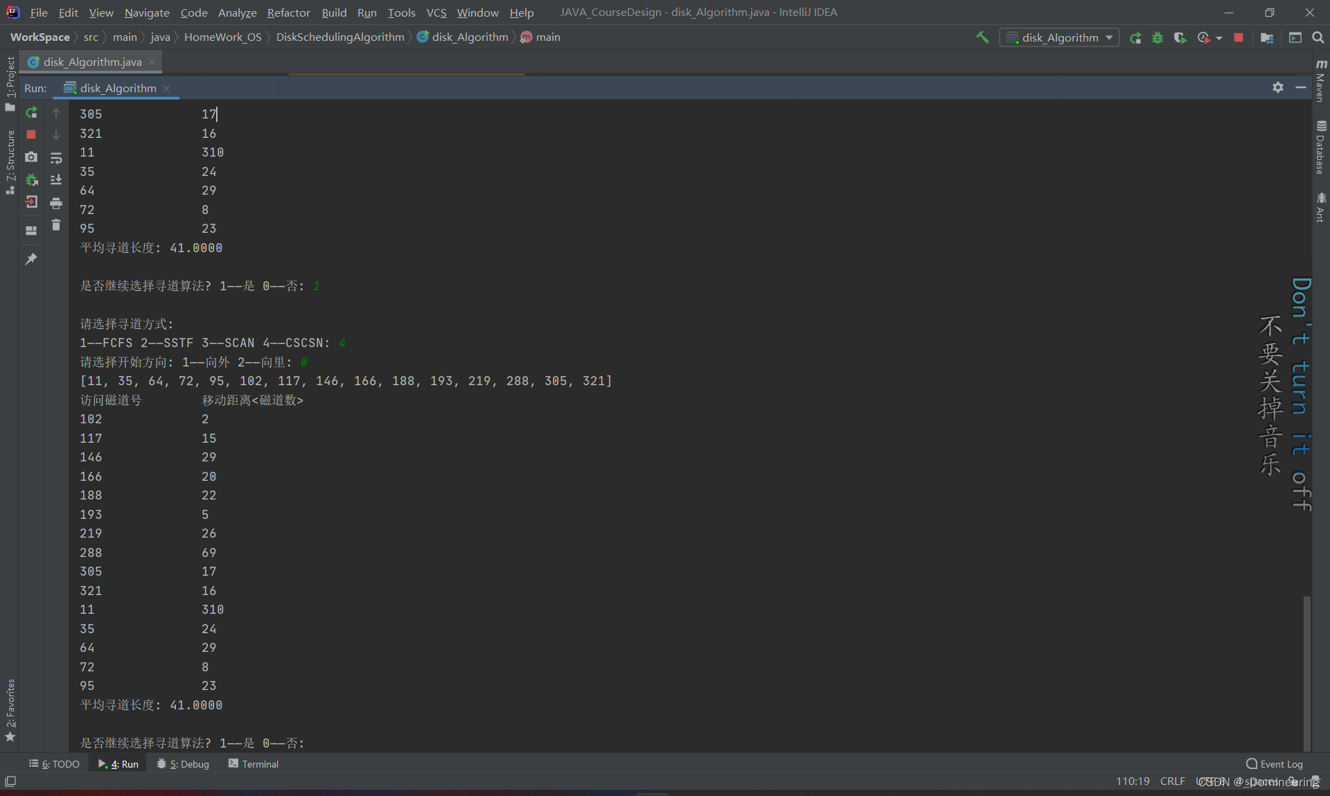Close the disk_Algorithm.java editor tab
1330x796 pixels.
tap(152, 62)
